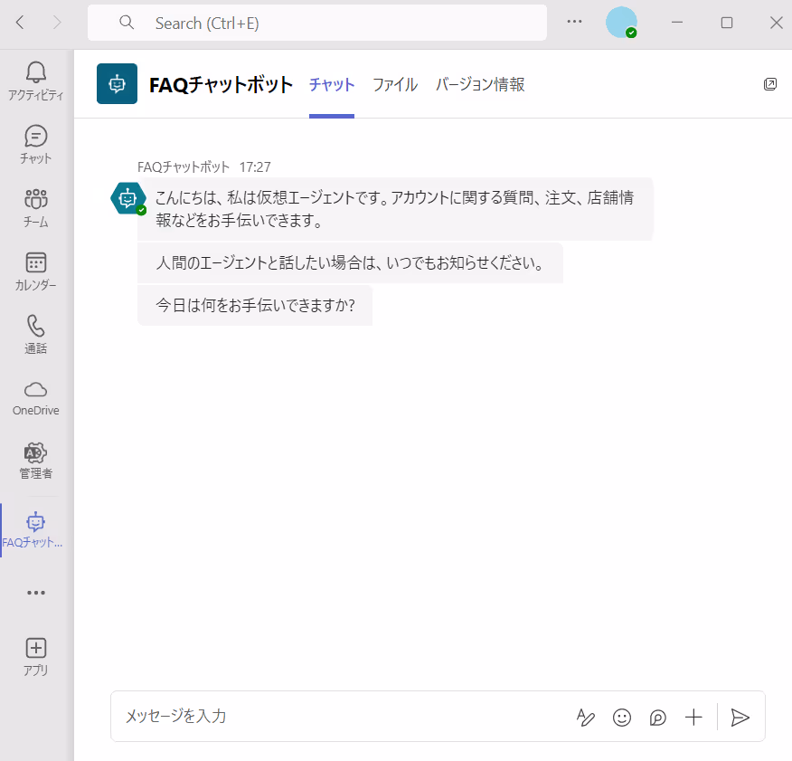
Task: Switch to the バージョン情報 tab
Action: 480,84
